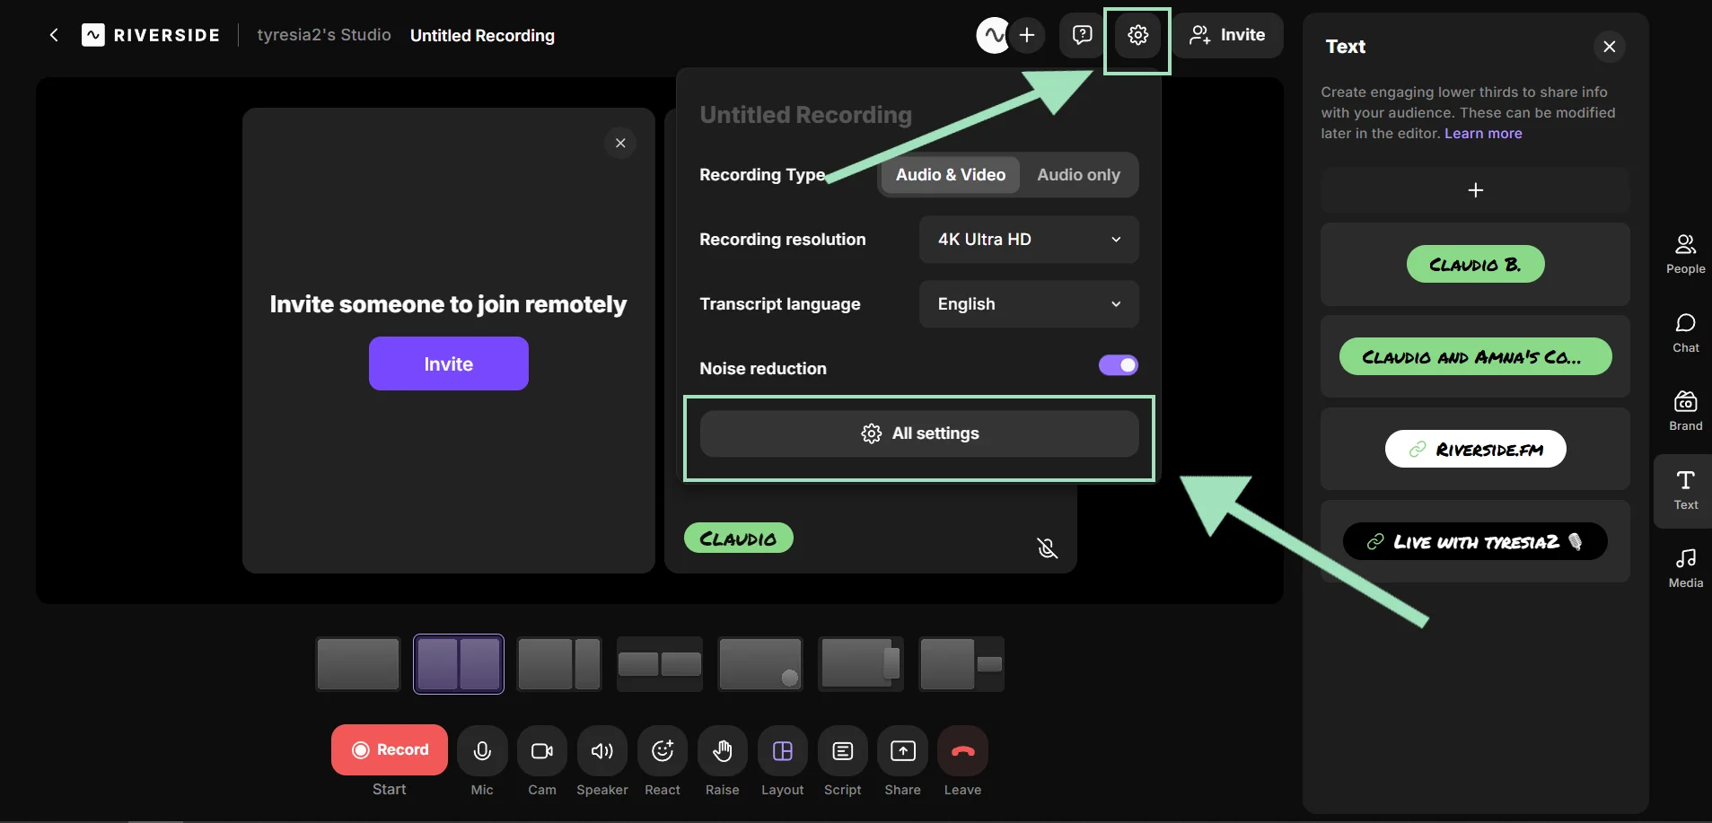Select Audio & Video recording type
The height and width of the screenshot is (823, 1712).
(x=951, y=175)
